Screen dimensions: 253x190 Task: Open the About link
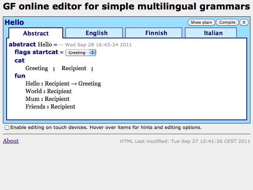tap(11, 141)
